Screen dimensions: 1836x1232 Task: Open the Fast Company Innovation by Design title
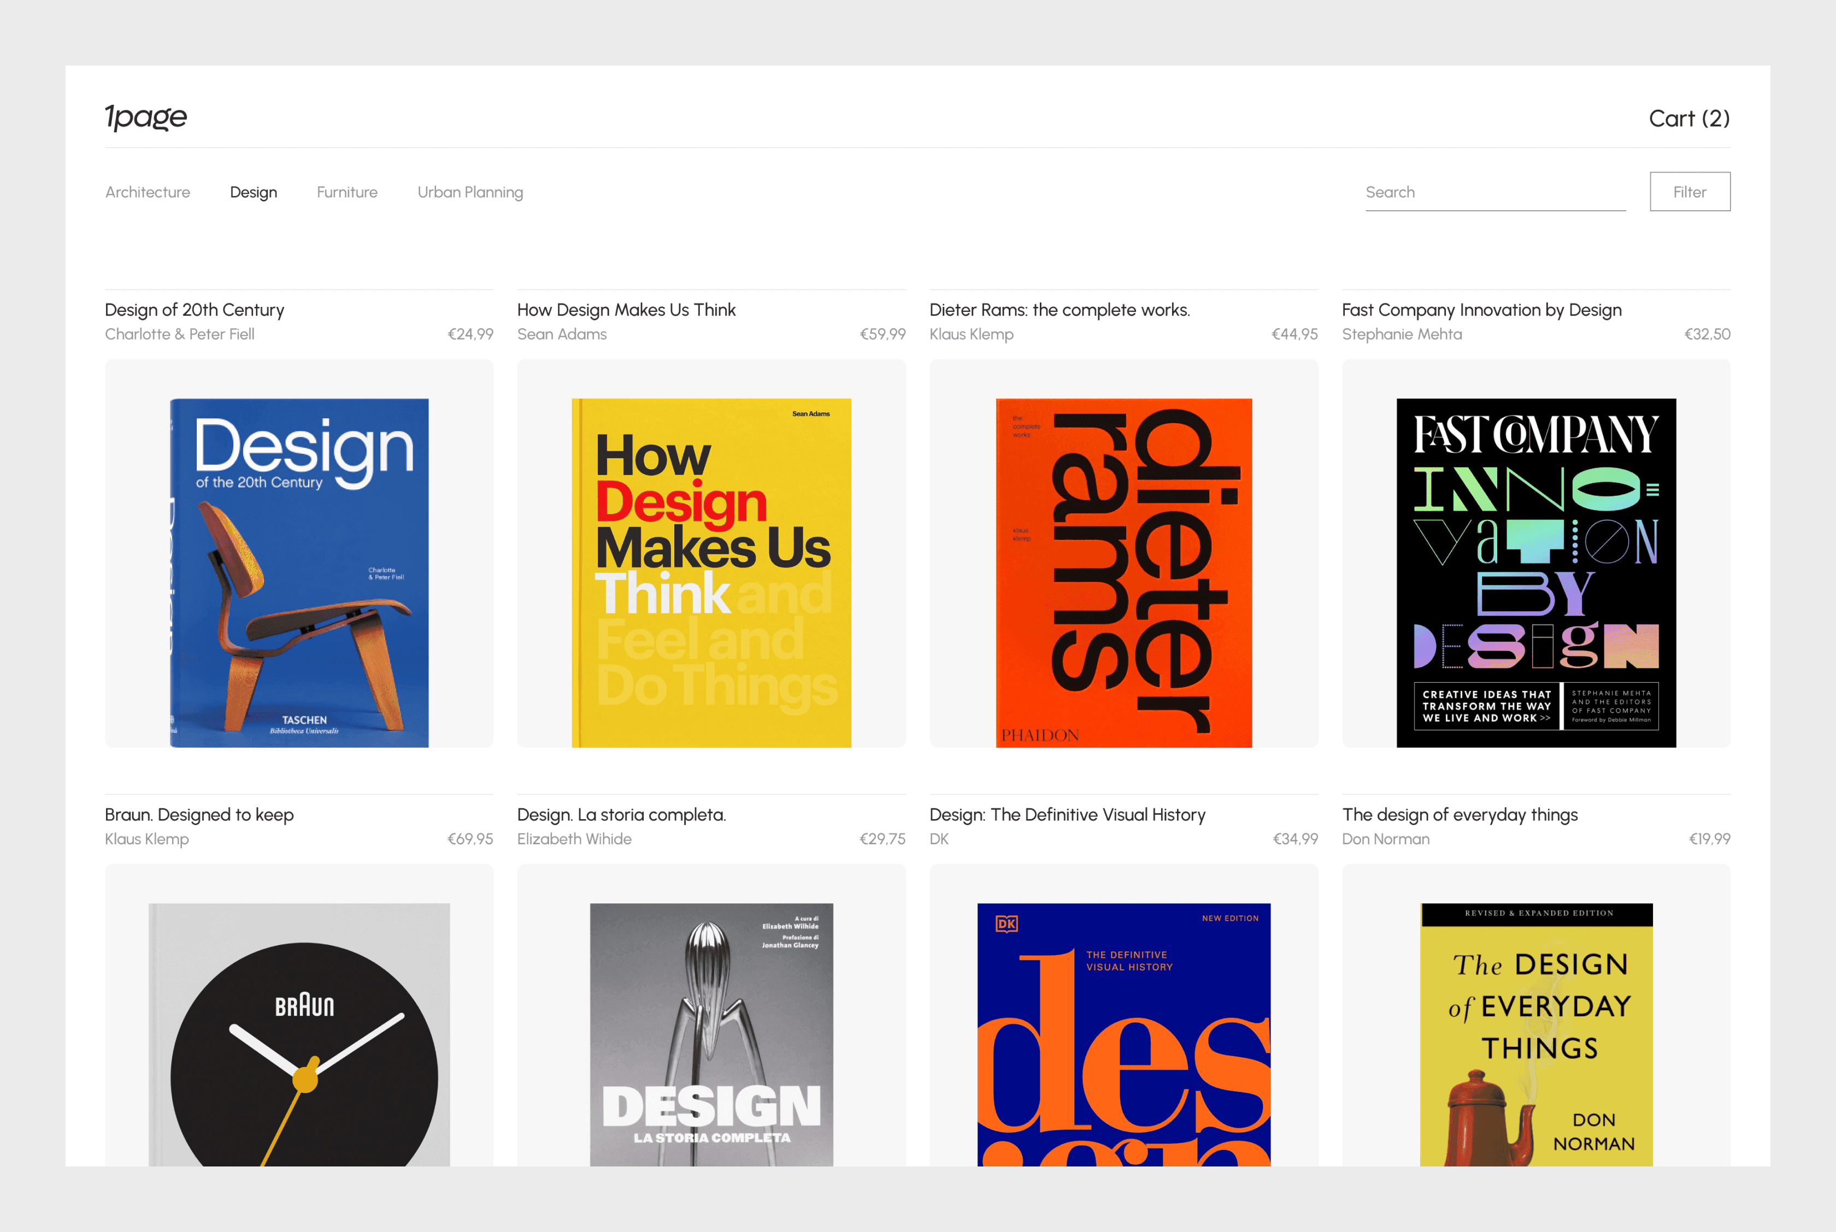coord(1481,310)
